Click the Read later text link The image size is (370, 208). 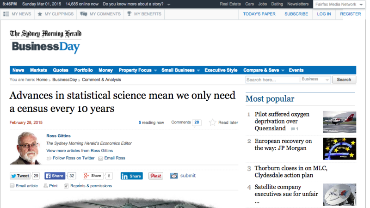(x=228, y=122)
